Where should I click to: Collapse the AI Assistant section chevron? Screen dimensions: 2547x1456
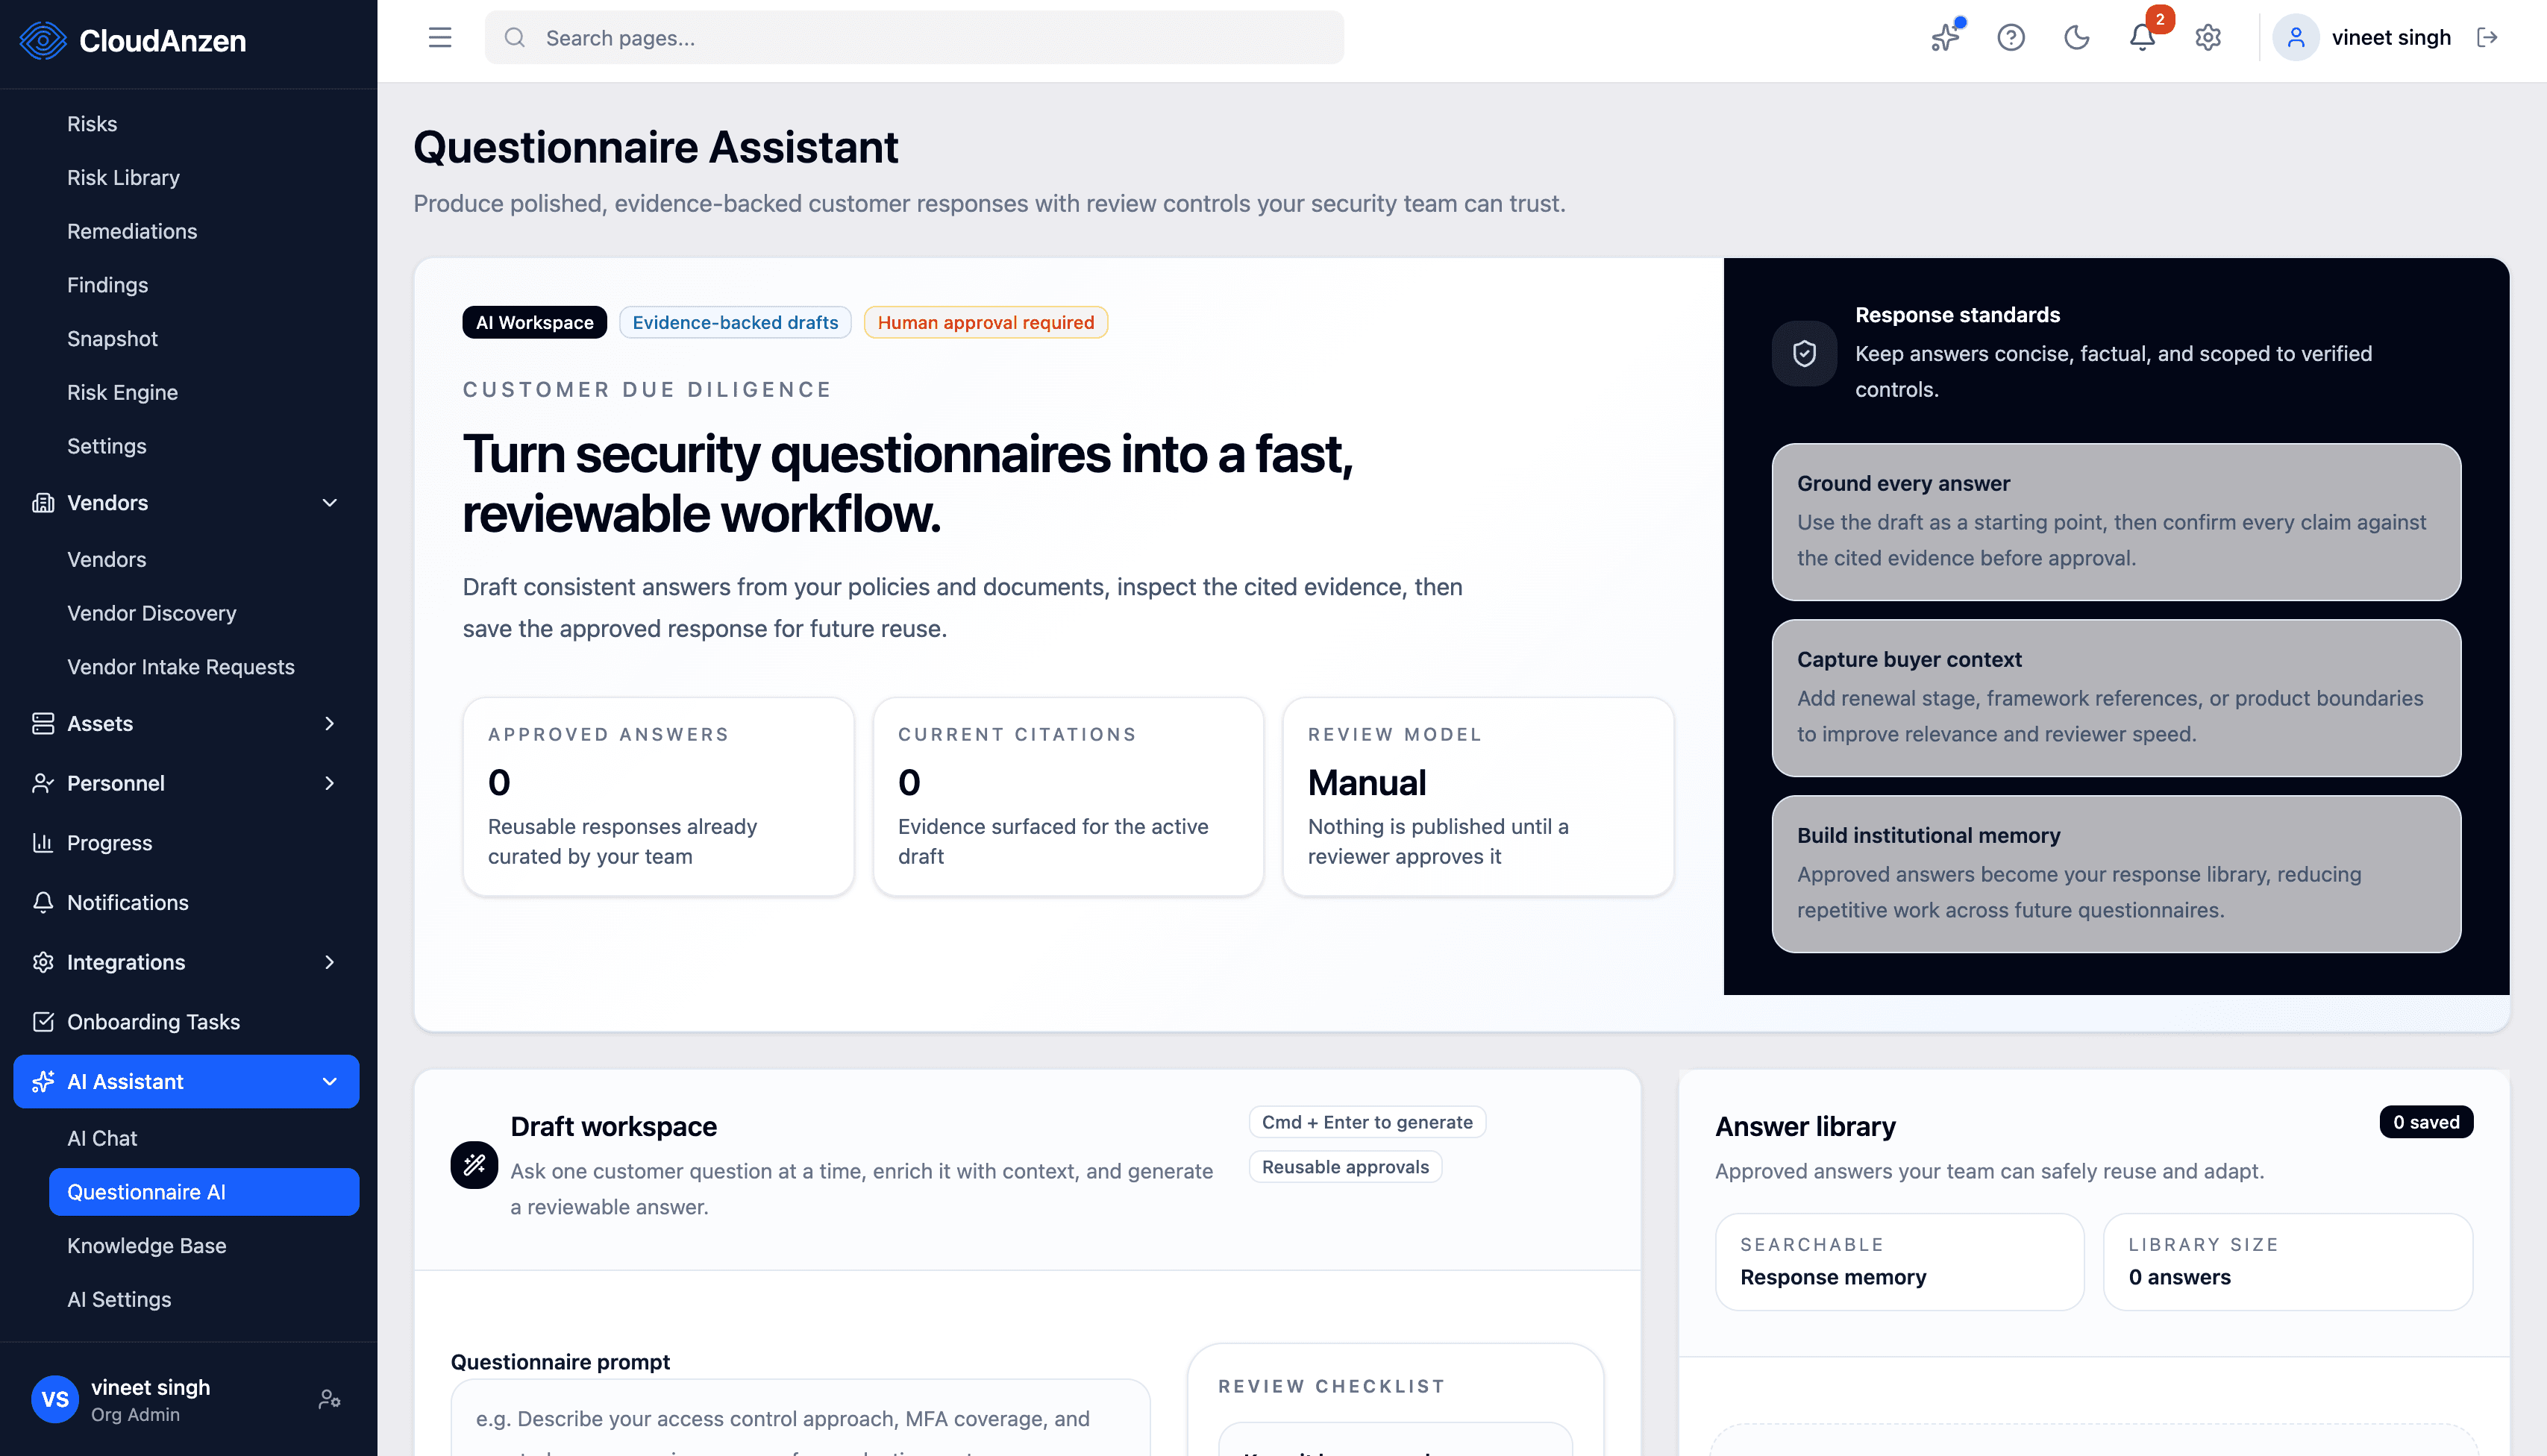[330, 1081]
